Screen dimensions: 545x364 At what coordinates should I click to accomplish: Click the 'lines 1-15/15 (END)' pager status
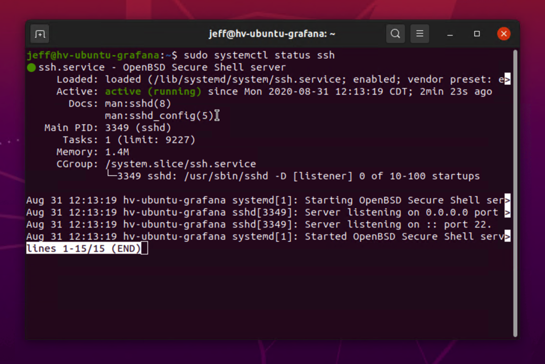click(x=84, y=249)
